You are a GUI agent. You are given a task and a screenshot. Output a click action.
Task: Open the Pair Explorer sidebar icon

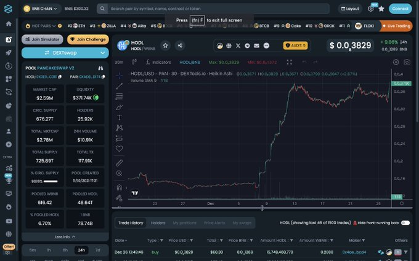tap(9, 40)
